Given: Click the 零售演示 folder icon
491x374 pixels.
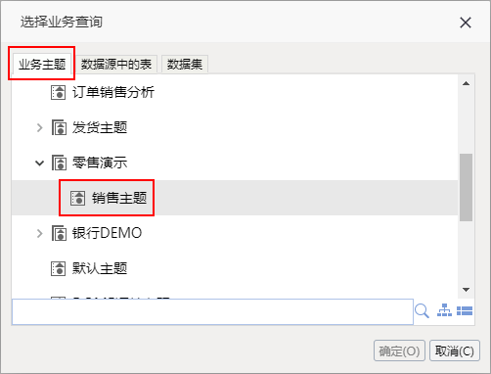Looking at the screenshot, I should (x=59, y=163).
